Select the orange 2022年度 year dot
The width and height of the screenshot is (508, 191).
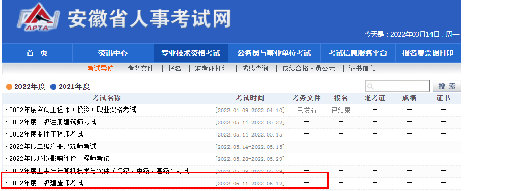pyautogui.click(x=9, y=87)
